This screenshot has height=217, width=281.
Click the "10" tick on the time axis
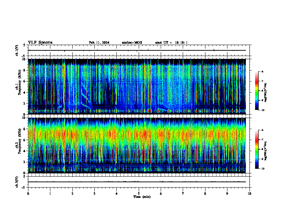point(249,194)
